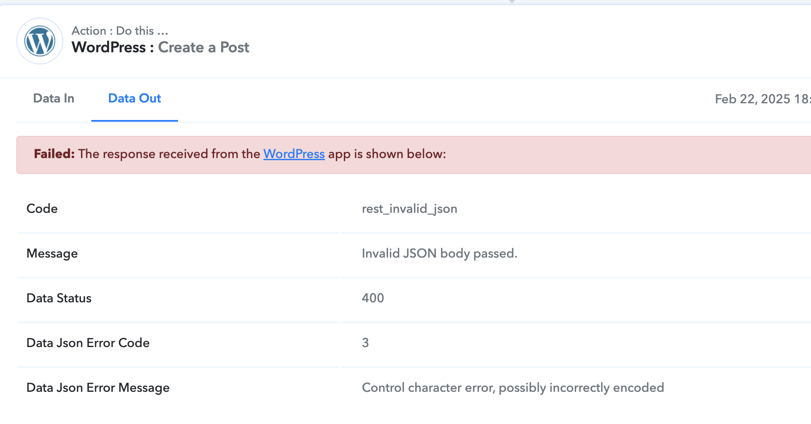
Task: Click the Code row label
Action: (x=42, y=209)
